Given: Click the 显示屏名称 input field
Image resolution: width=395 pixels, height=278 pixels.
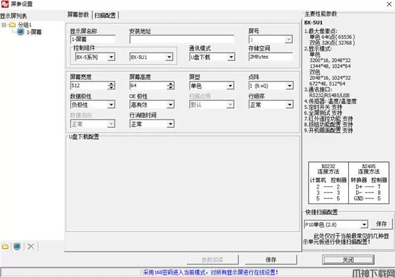Looking at the screenshot, I should (93, 40).
